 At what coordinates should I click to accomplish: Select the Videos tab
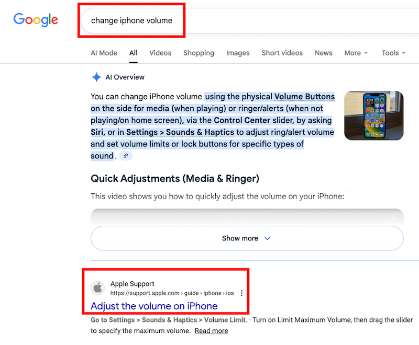pyautogui.click(x=160, y=53)
